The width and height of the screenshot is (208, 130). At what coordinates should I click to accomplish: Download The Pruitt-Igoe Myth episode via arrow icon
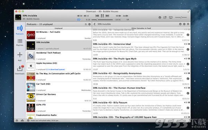tap(187, 59)
